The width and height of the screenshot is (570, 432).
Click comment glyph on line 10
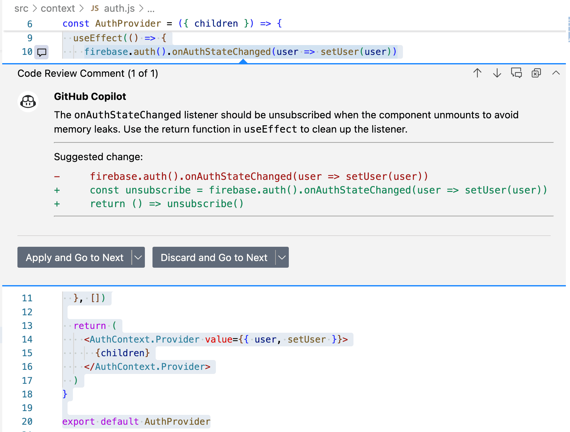point(42,52)
